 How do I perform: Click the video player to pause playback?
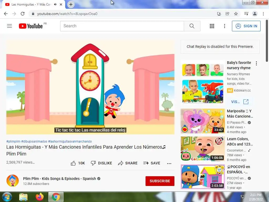90,87
